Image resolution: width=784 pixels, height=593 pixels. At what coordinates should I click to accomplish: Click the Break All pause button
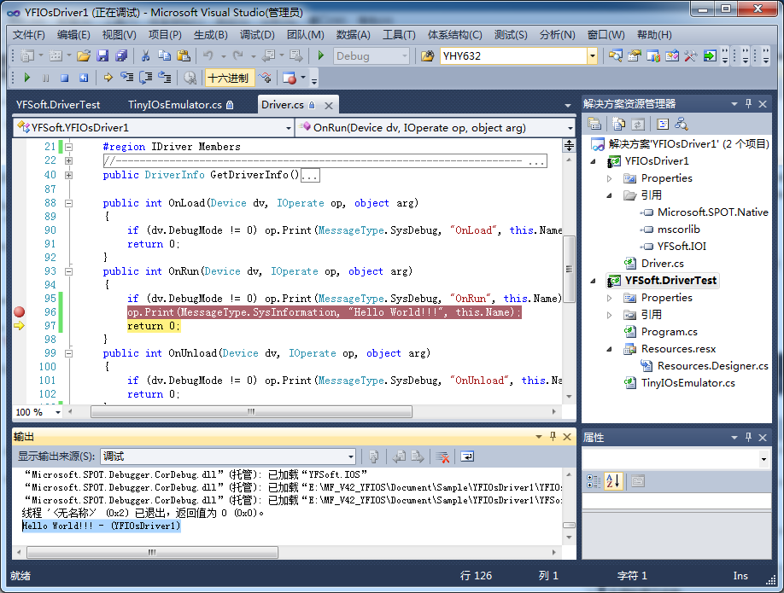[x=45, y=78]
